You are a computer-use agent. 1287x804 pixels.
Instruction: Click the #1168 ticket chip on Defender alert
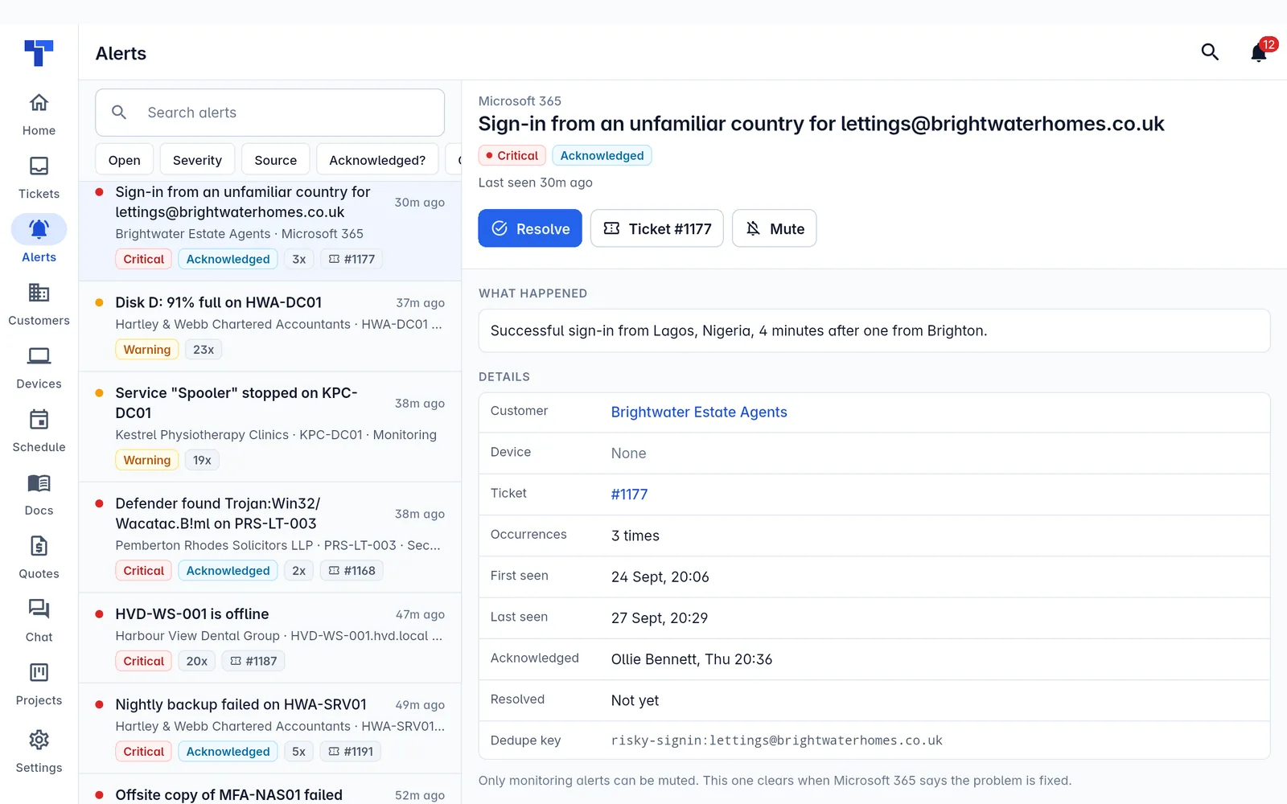tap(352, 571)
